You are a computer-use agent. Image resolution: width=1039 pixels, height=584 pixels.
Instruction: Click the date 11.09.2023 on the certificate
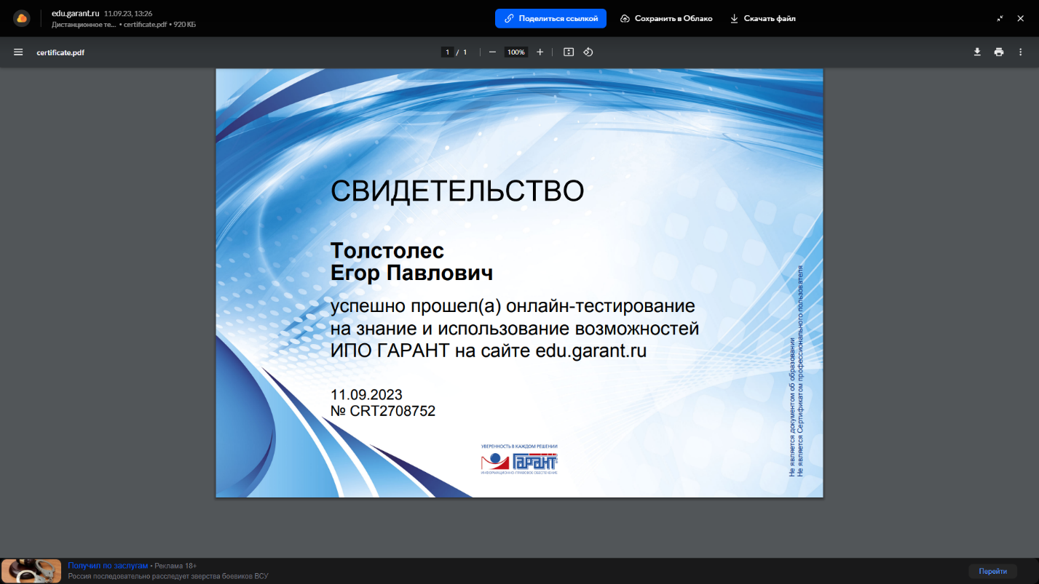366,395
